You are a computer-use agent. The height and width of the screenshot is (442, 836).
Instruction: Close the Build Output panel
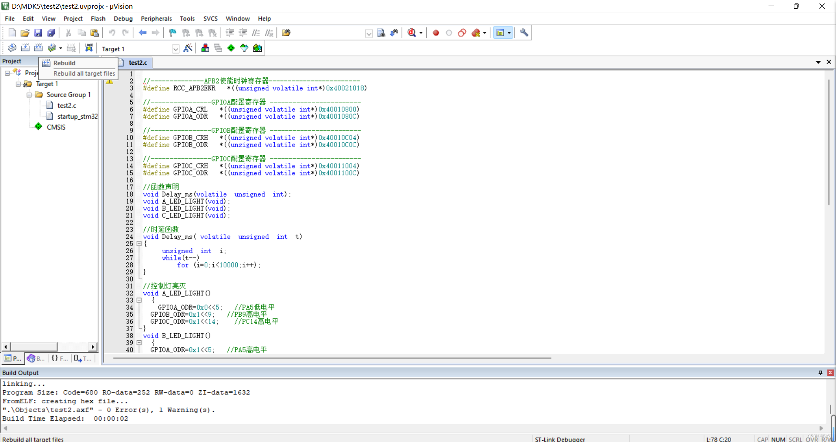[830, 373]
